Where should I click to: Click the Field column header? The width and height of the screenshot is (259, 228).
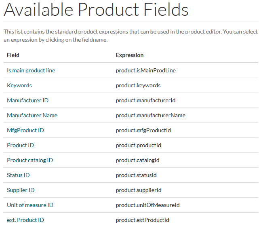click(x=13, y=55)
